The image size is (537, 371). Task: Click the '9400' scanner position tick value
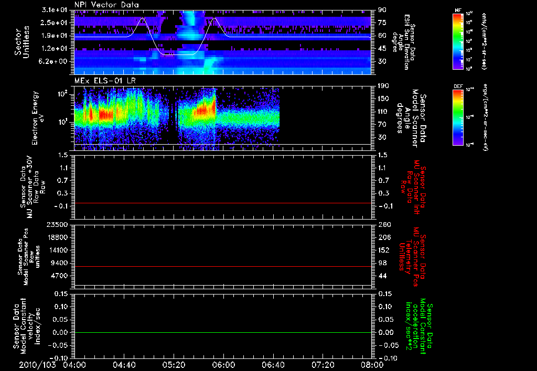point(59,263)
